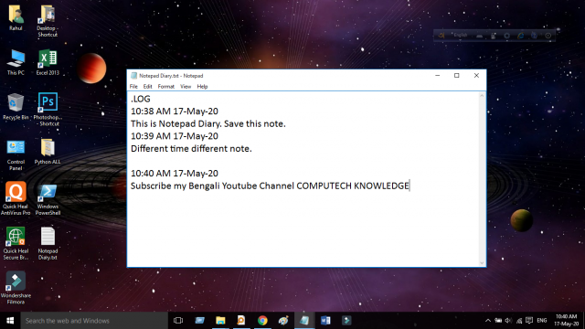
Task: Click the '10:40 AM 17-May-20' timestamp line
Action: (x=175, y=174)
